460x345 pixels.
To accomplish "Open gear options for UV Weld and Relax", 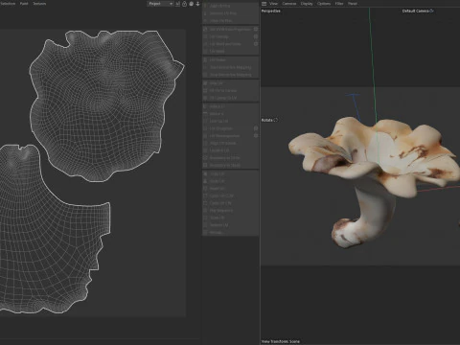I will (x=256, y=44).
